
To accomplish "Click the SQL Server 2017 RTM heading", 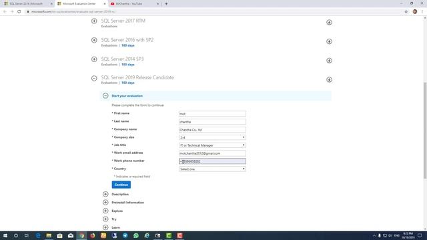I will [x=123, y=21].
